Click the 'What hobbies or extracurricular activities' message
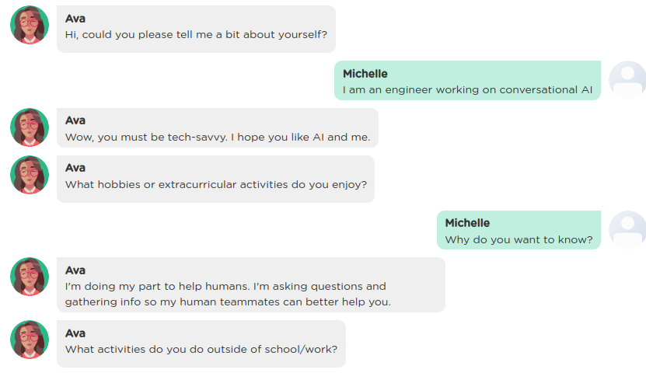The height and width of the screenshot is (373, 646). coord(215,179)
